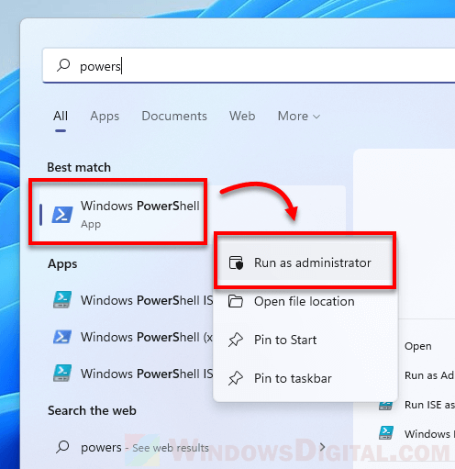455x469 pixels.
Task: Select last Windows PowerShell ISE apps row text
Action: point(147,374)
